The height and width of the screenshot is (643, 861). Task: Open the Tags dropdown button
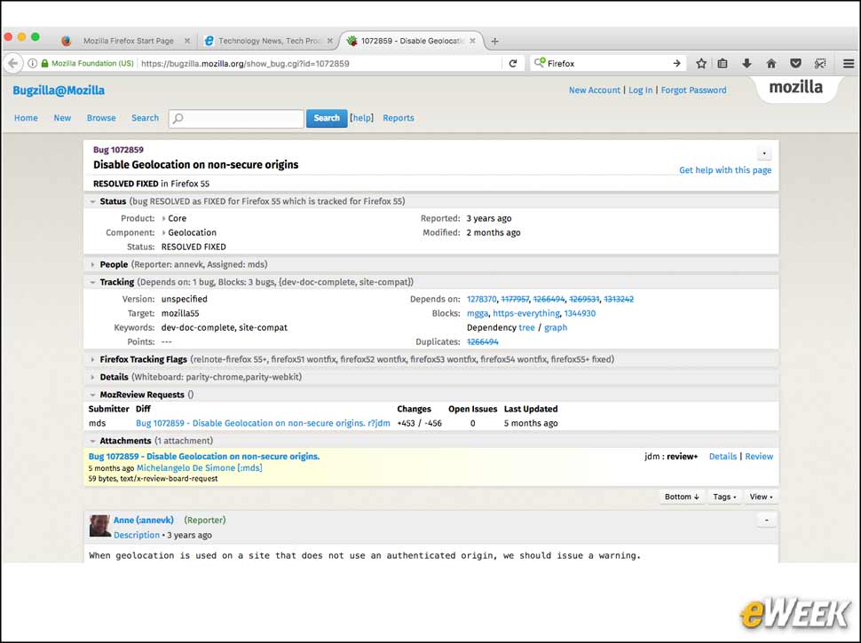(x=724, y=497)
